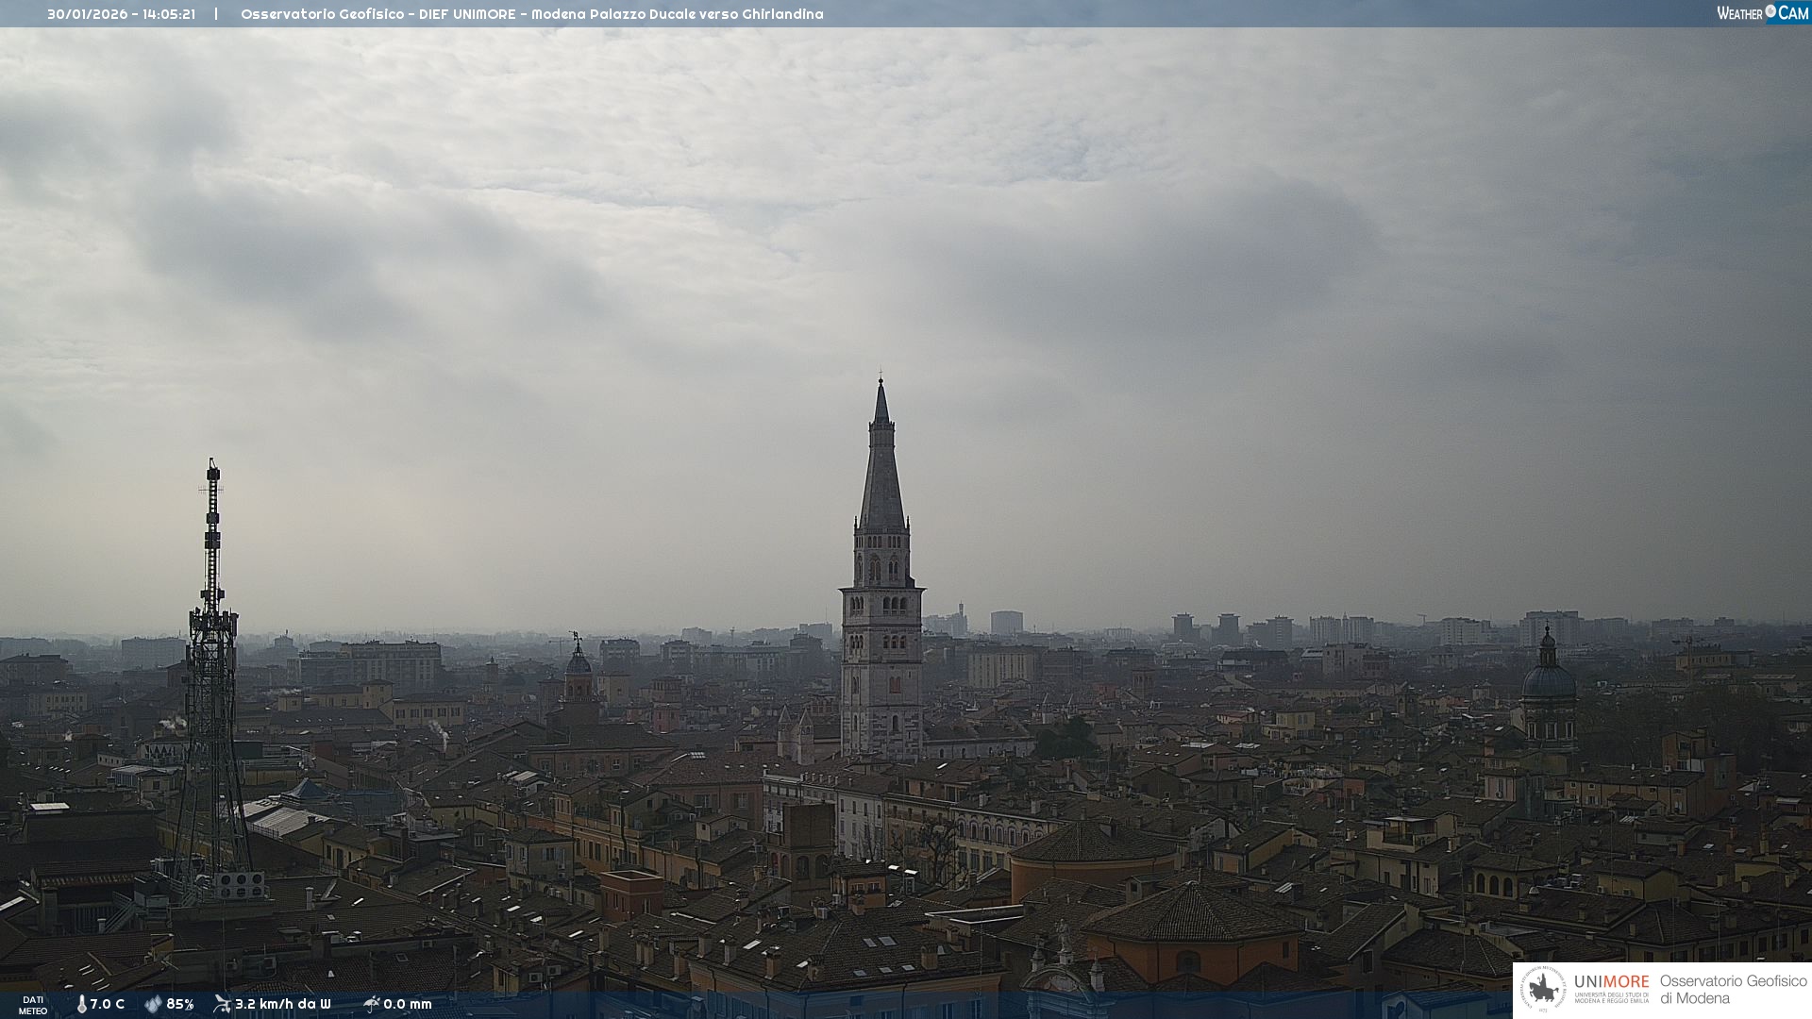
Task: Click the Osservatorio Geofisico DIEF UNIMORE title text
Action: (x=531, y=14)
